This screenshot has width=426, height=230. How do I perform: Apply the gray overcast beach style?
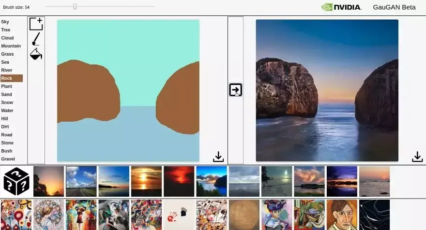click(x=244, y=181)
